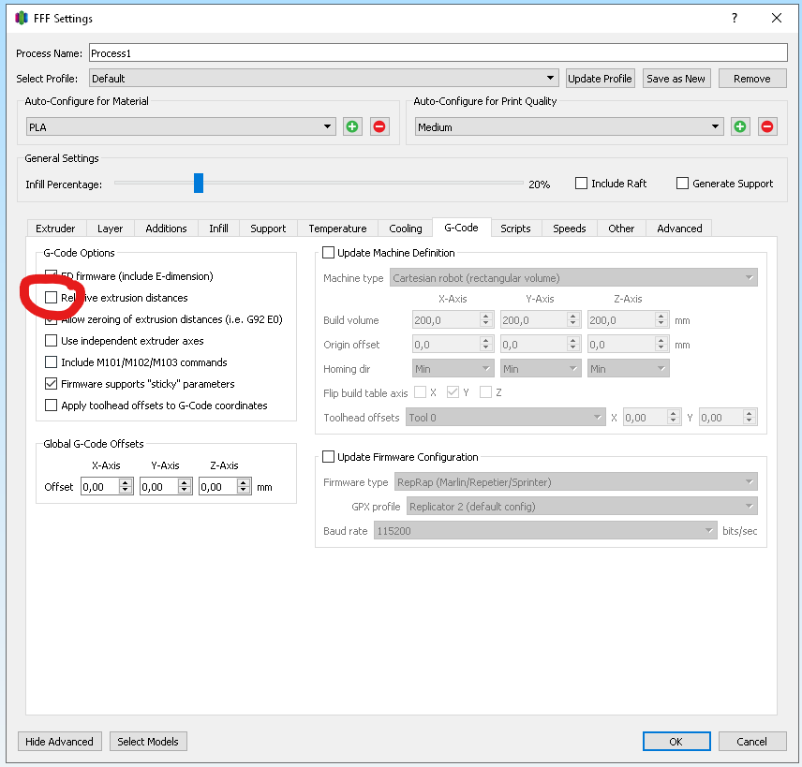Open the Select Profile dropdown
Screen dimensions: 802x767
click(324, 79)
